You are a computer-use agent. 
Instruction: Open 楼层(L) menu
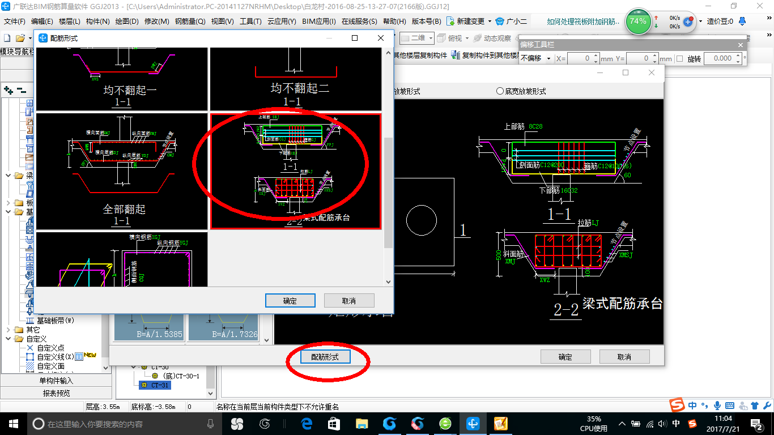tap(69, 21)
